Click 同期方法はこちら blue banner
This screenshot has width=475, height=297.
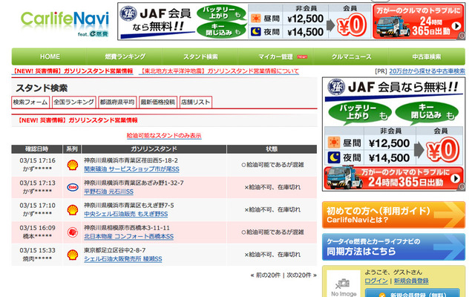click(x=393, y=247)
